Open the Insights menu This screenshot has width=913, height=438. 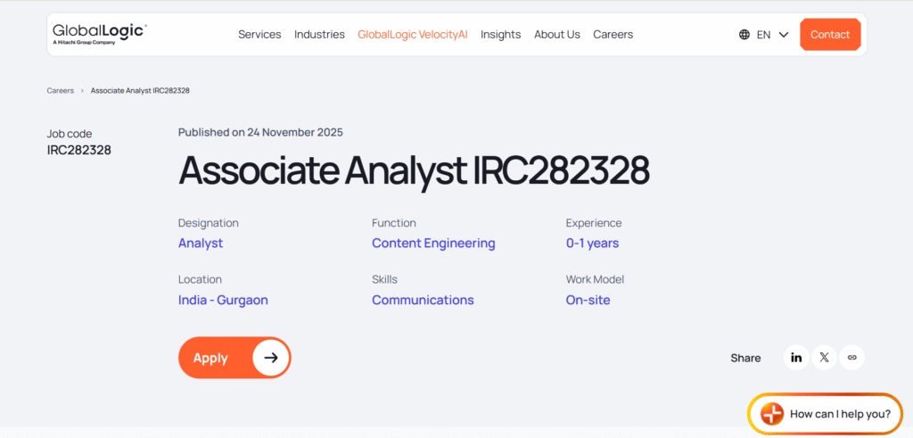(500, 35)
